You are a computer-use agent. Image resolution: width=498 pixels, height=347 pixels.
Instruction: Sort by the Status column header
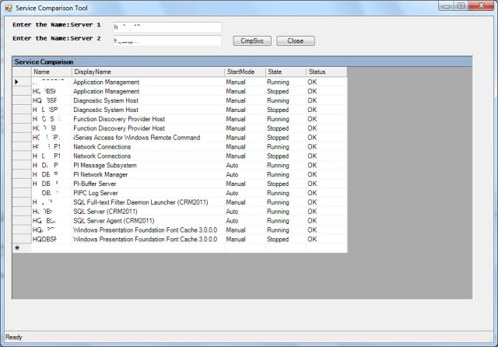coord(327,72)
